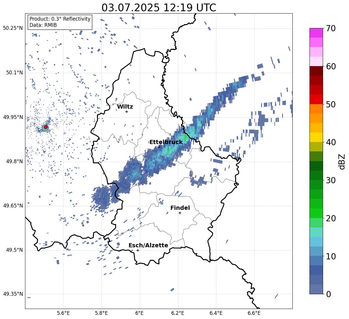Click the 6.4°E longitude label
The image size is (349, 319).
216,313
